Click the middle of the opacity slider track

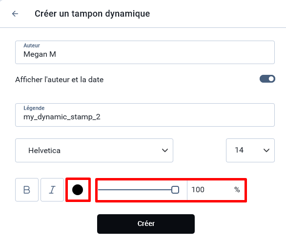[x=137, y=190]
